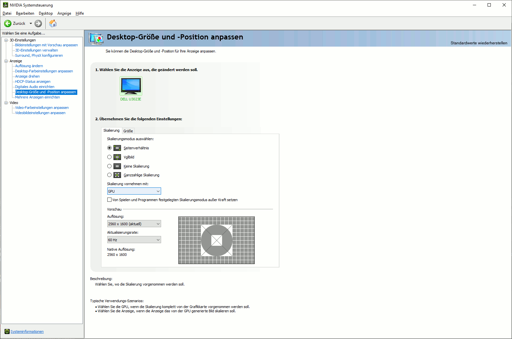
Task: Open Video-Farbeinstellungen anpassen page
Action: [42, 108]
